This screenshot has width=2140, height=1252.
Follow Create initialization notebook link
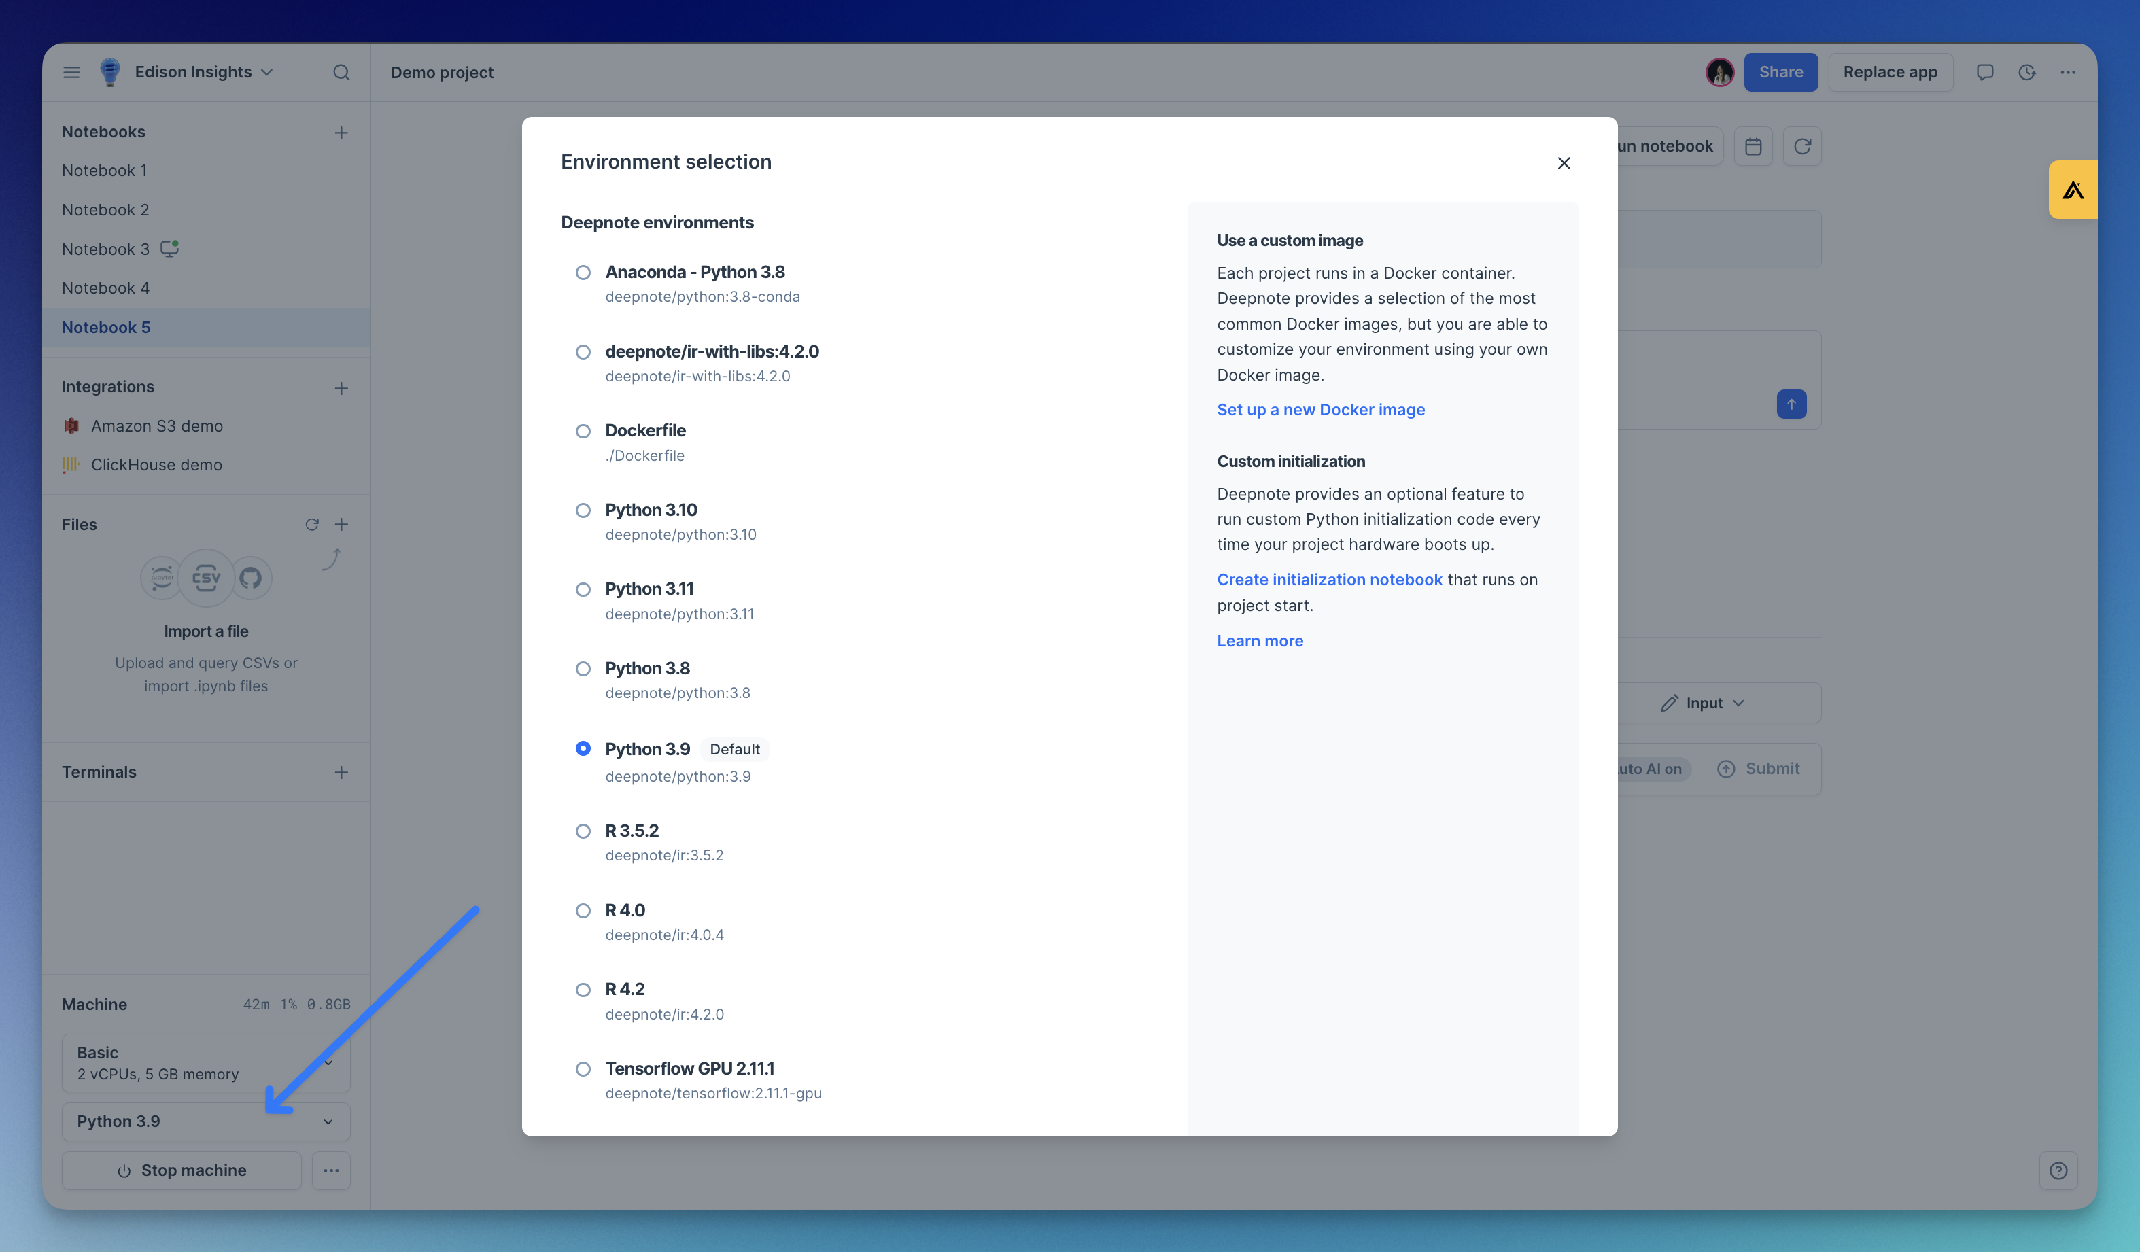pyautogui.click(x=1329, y=580)
